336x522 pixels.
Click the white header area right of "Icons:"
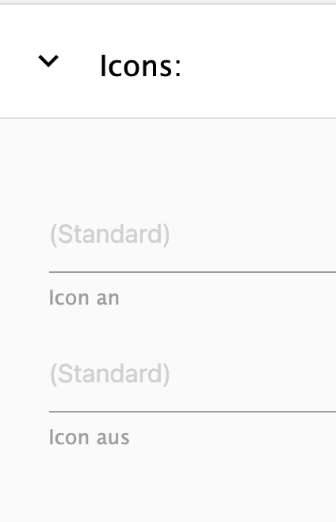click(259, 67)
